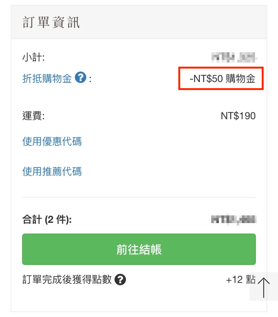Click the NT$190 shipping fee amount

point(238,116)
